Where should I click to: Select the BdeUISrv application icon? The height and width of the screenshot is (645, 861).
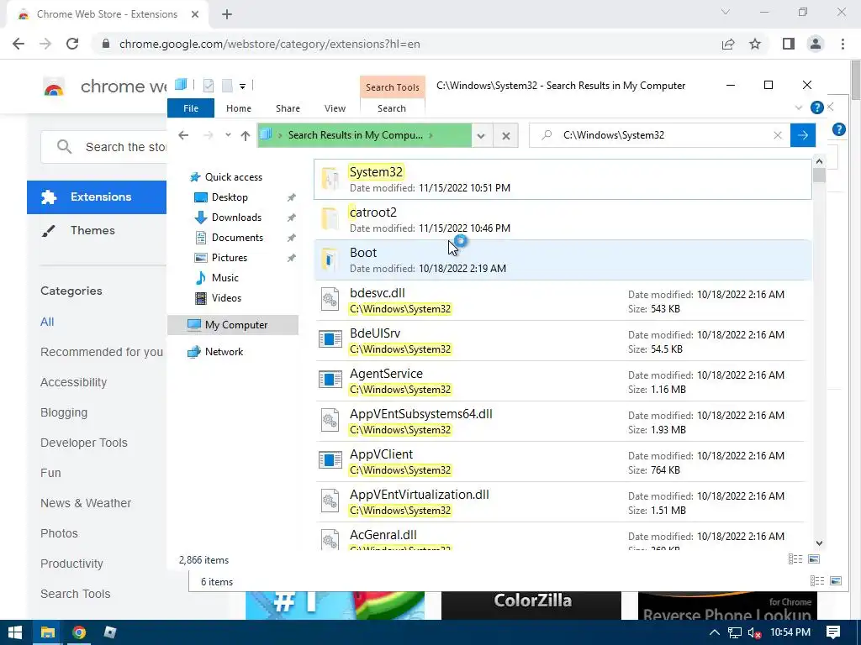coord(330,339)
